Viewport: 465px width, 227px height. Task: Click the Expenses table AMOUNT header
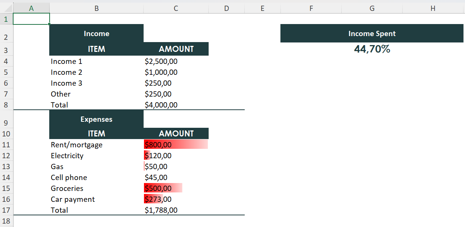[x=176, y=133]
